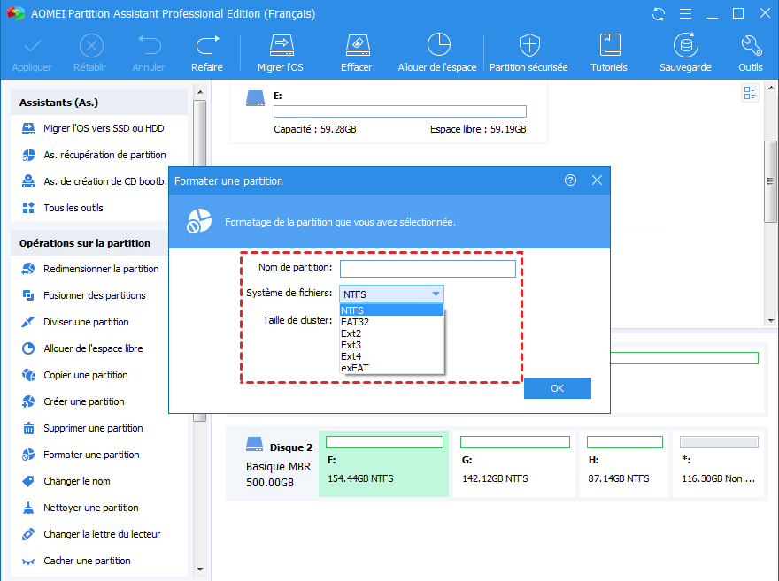Click main panel scrollbar up arrow
779x581 pixels.
click(x=771, y=88)
